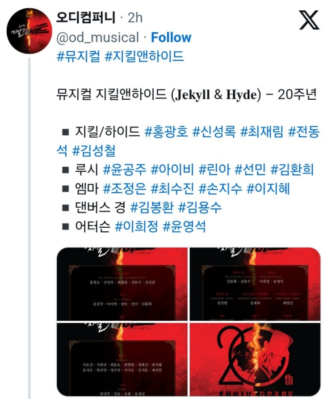Tap the #조정은 hashtag
332x399 pixels.
pyautogui.click(x=125, y=189)
